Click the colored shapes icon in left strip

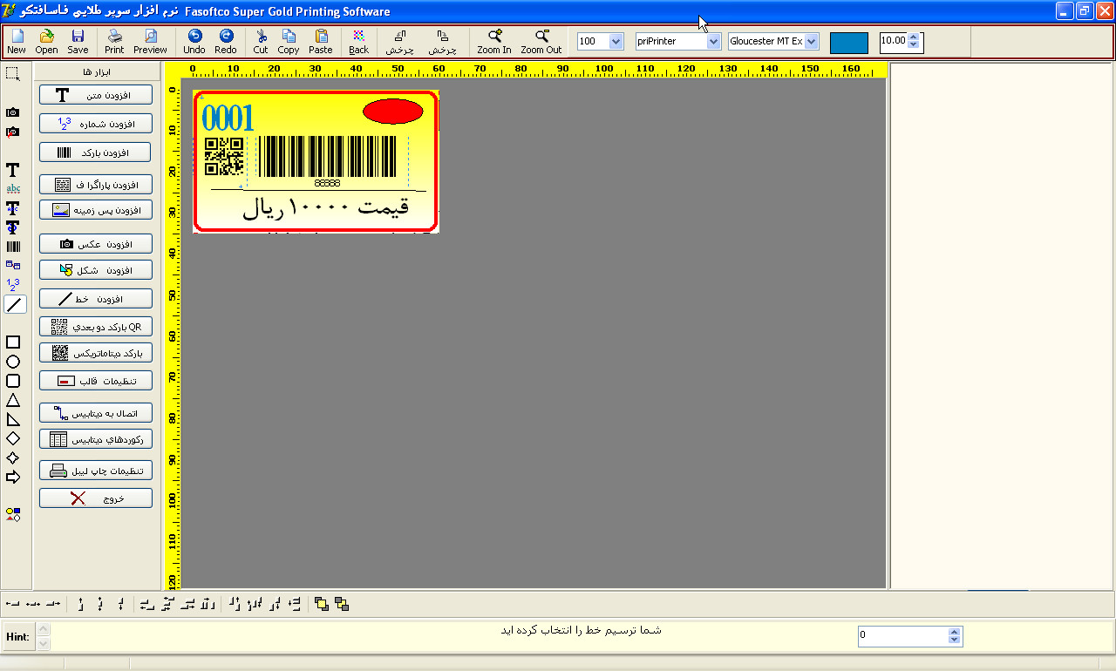pos(13,515)
